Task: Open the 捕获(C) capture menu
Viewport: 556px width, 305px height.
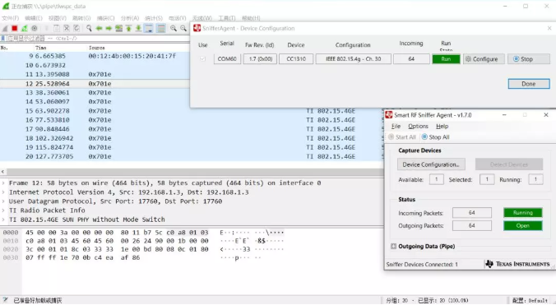Action: pos(105,18)
